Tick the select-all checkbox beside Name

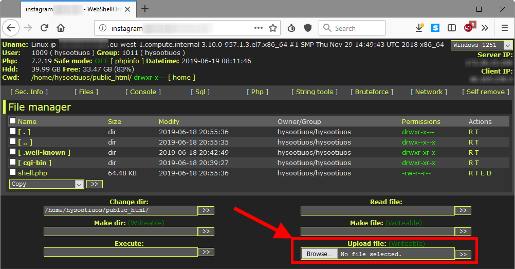(12, 121)
